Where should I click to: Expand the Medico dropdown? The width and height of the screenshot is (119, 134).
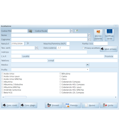[87, 65]
